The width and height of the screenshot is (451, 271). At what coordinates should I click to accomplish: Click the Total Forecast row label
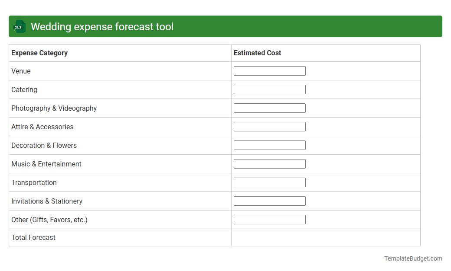coord(33,237)
